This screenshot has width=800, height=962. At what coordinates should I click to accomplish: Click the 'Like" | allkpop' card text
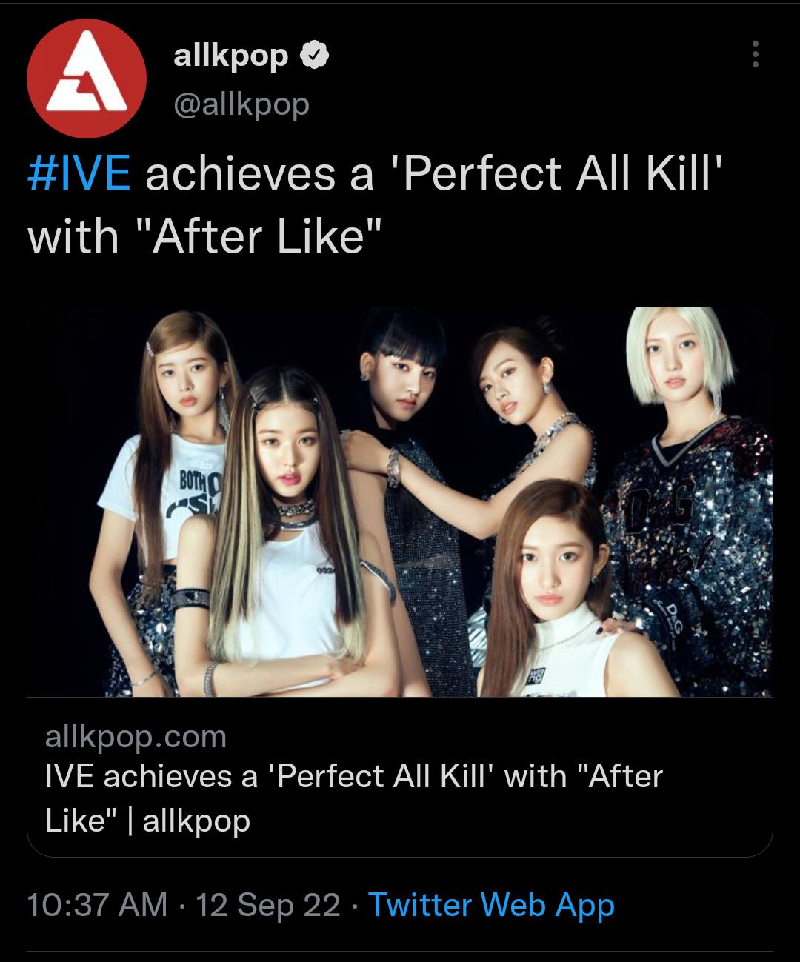tap(148, 821)
